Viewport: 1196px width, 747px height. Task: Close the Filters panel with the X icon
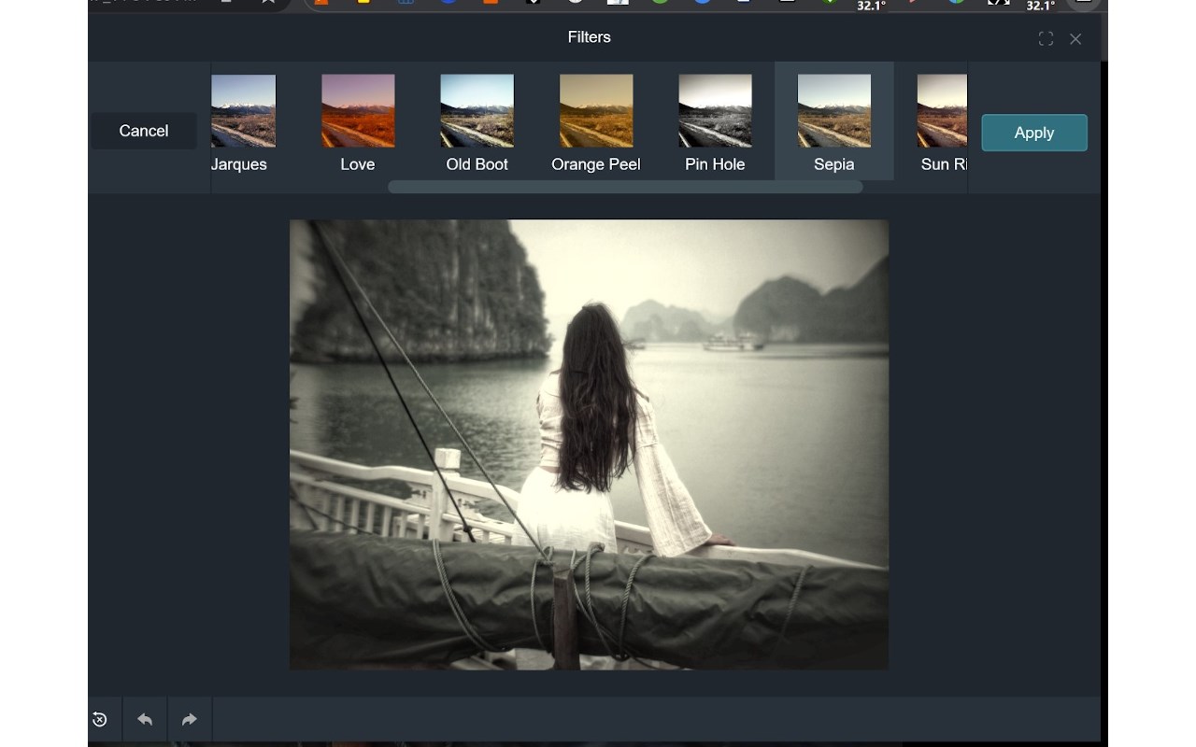1075,38
